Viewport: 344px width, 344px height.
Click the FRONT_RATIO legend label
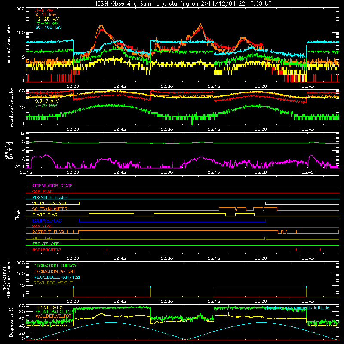(x=49, y=307)
